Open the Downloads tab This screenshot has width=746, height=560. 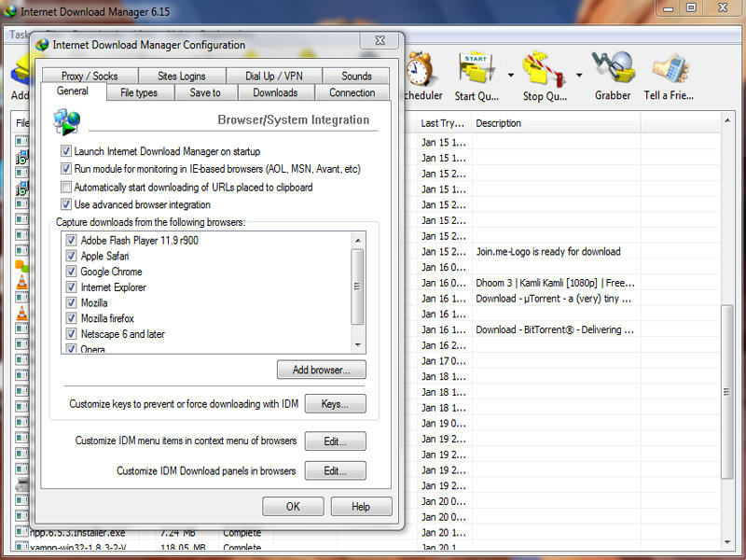275,92
